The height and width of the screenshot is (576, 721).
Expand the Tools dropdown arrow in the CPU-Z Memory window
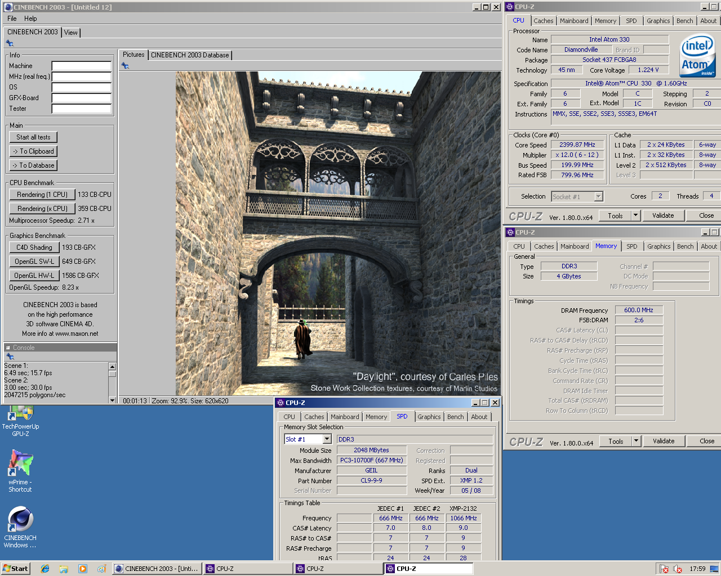(x=637, y=441)
